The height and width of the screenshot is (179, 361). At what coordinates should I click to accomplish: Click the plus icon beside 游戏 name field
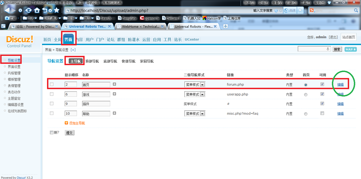[114, 94]
